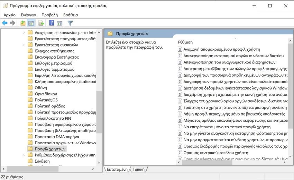Screen dimensions: 294x180
Task: Go up one level with folder icon
Action: pos(23,23)
